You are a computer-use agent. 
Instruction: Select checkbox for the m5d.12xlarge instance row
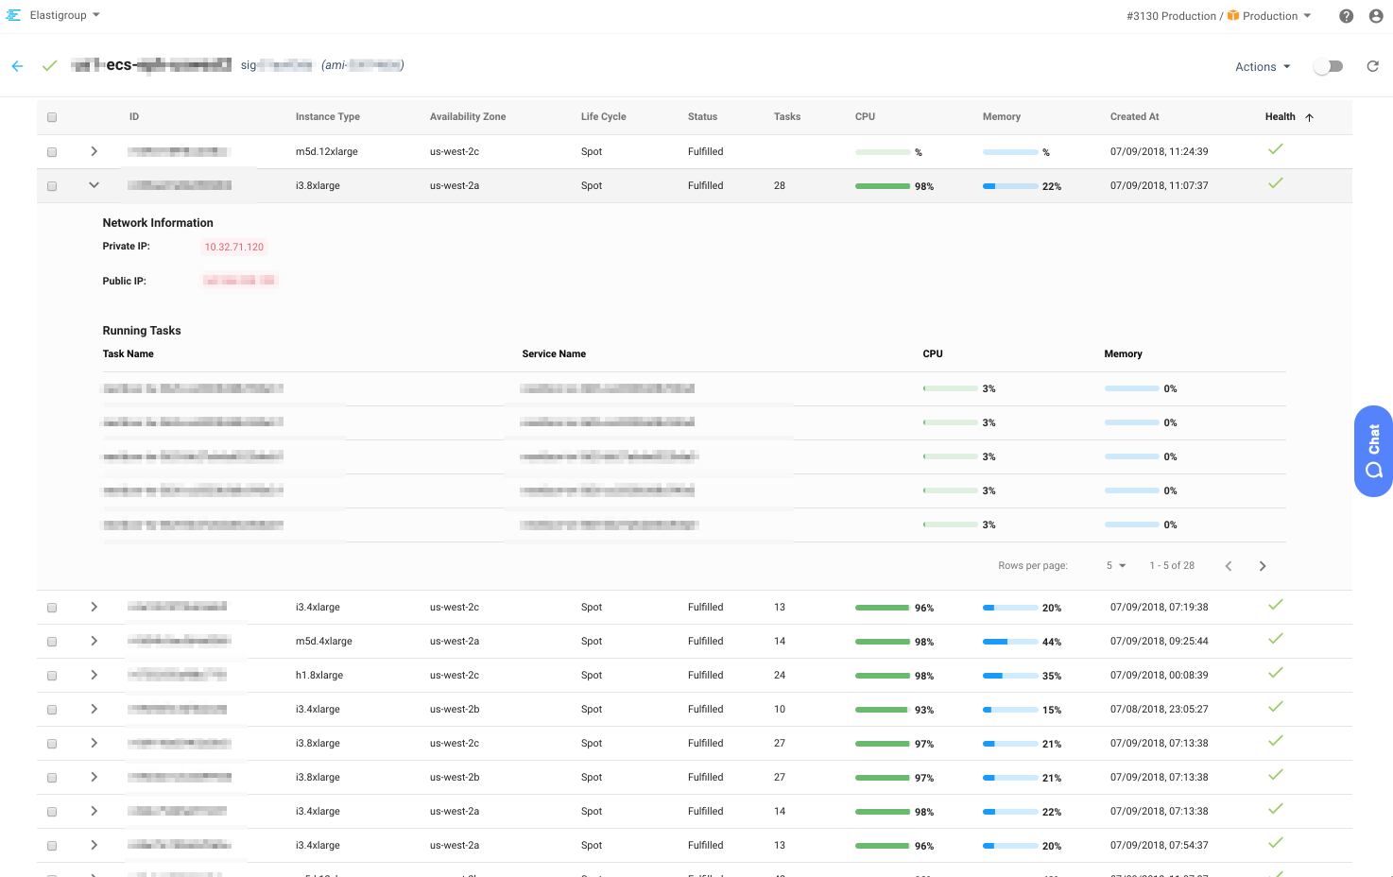tap(52, 152)
